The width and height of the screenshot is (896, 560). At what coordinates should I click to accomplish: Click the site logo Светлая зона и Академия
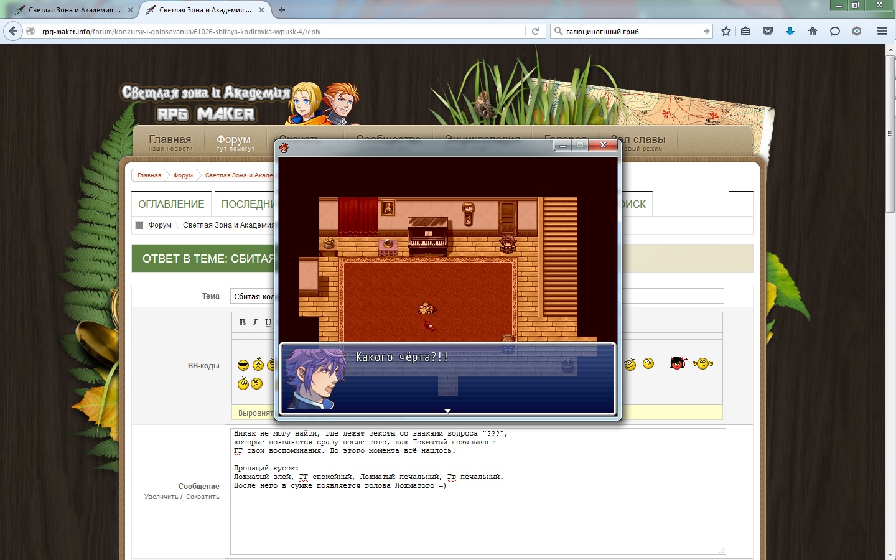205,103
